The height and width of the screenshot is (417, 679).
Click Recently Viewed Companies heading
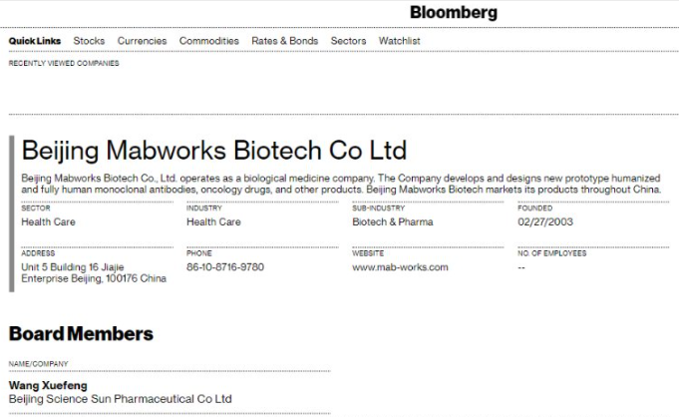(64, 63)
